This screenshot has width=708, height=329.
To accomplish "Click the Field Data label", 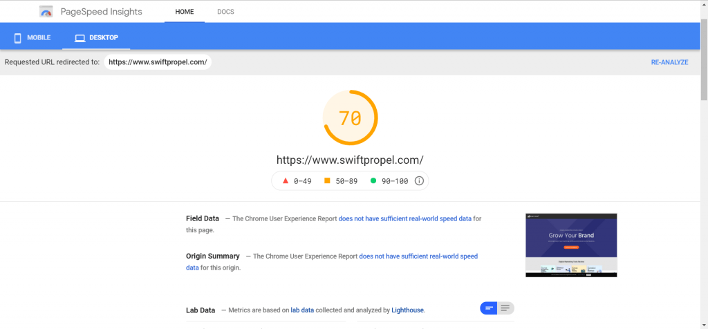I will 203,218.
